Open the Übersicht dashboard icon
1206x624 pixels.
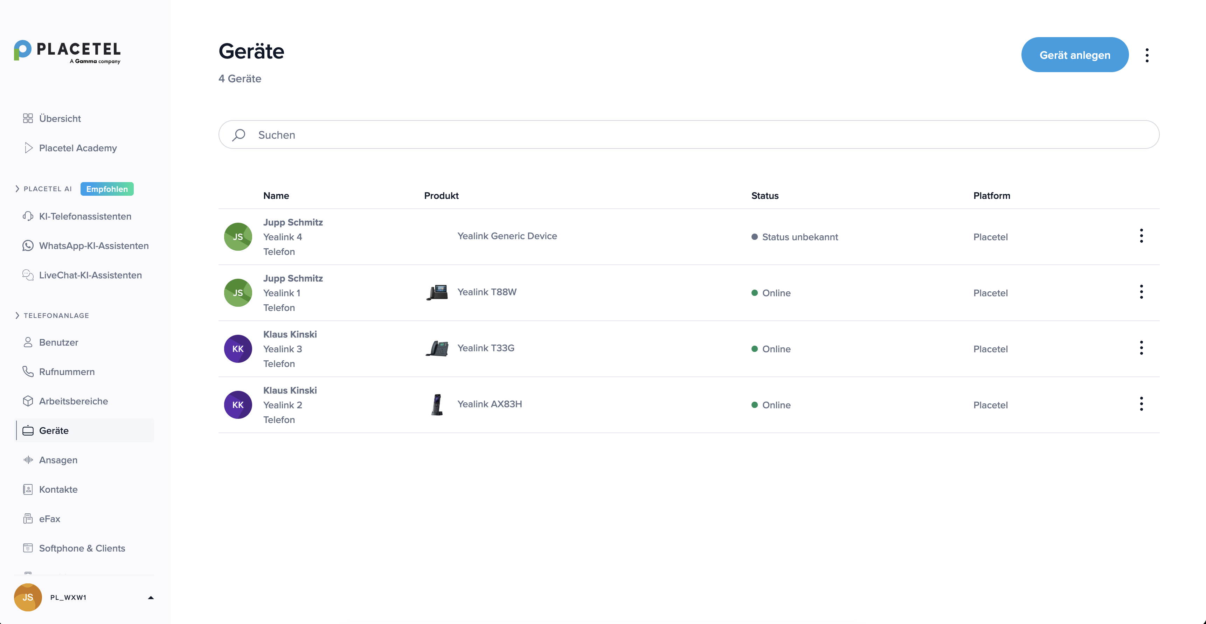click(x=28, y=118)
